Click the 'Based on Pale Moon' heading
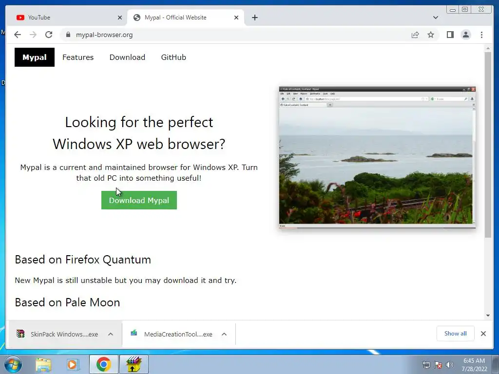The height and width of the screenshot is (374, 499). coord(67,302)
